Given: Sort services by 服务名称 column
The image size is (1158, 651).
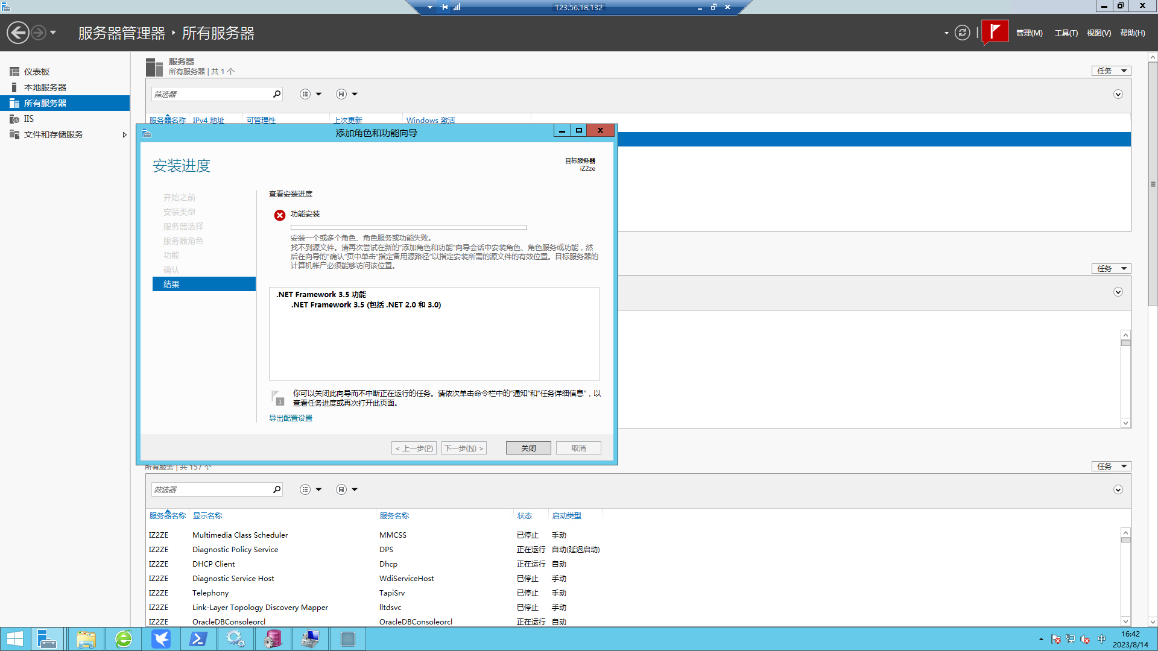Looking at the screenshot, I should tap(394, 516).
